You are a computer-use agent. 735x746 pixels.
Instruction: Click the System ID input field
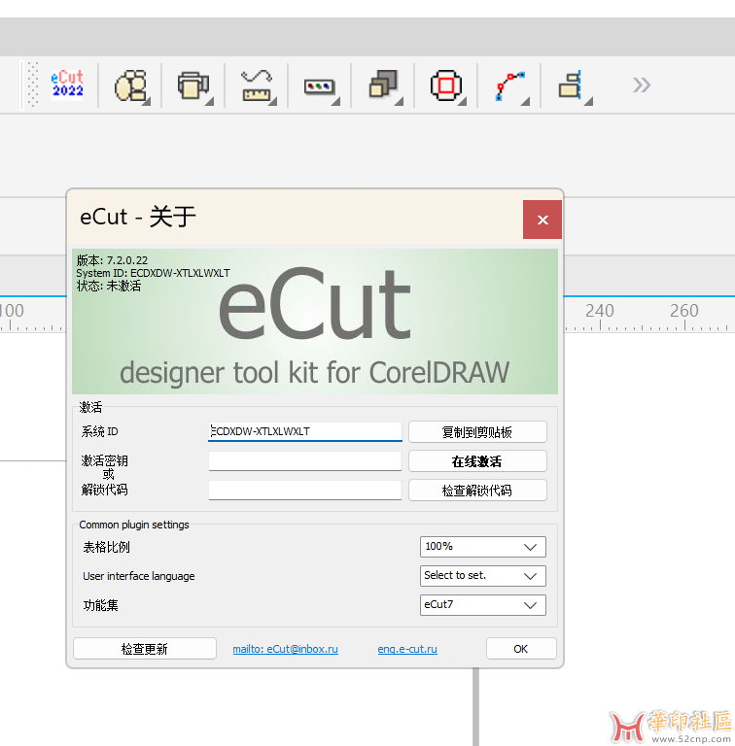click(x=305, y=431)
